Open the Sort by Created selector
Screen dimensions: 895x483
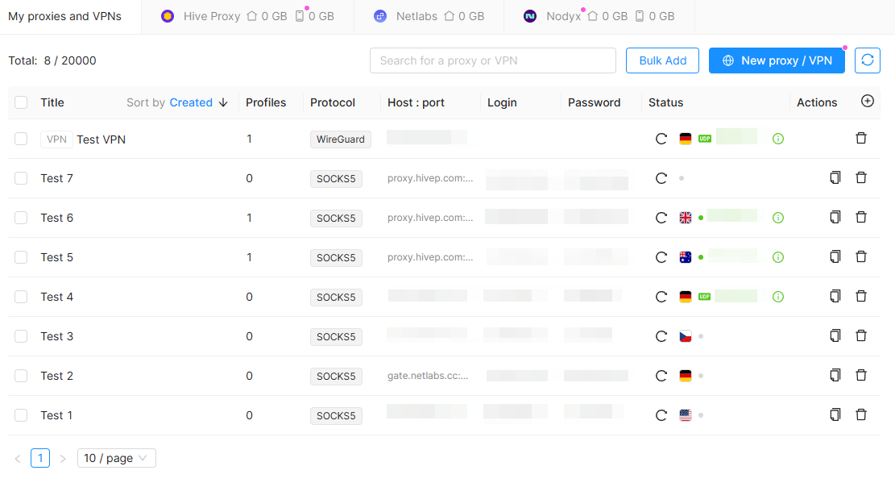pyautogui.click(x=191, y=102)
